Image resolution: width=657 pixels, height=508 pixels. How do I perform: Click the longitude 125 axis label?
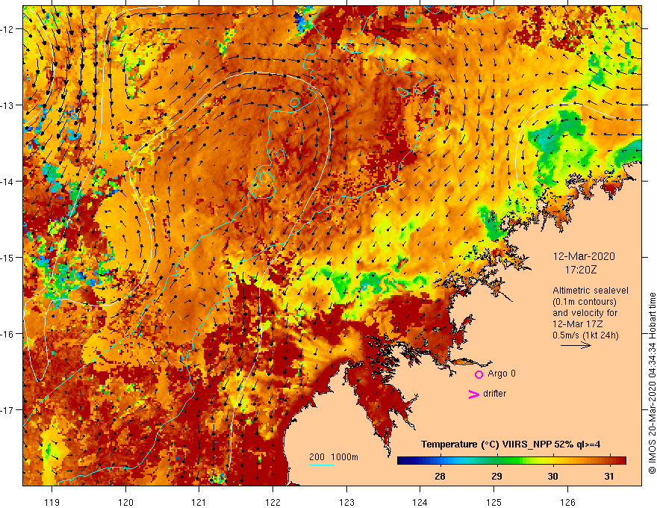(x=494, y=502)
